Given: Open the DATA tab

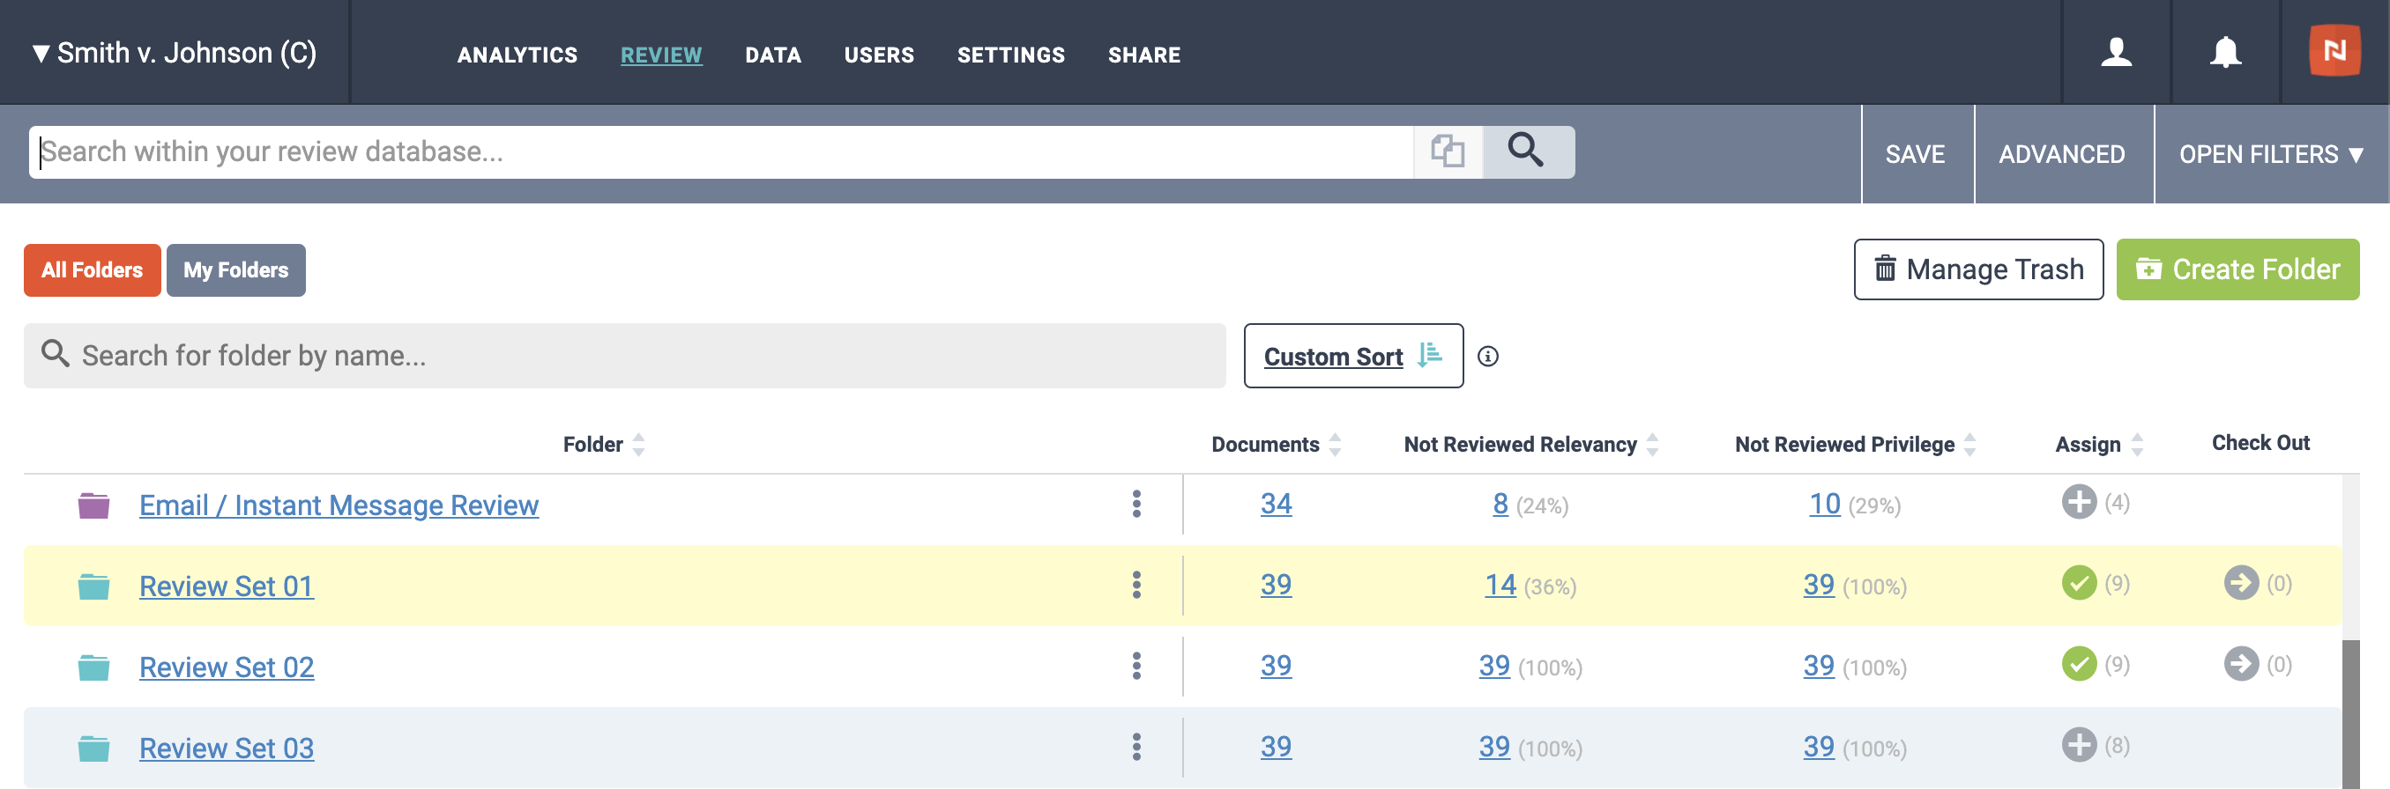Looking at the screenshot, I should pos(773,55).
